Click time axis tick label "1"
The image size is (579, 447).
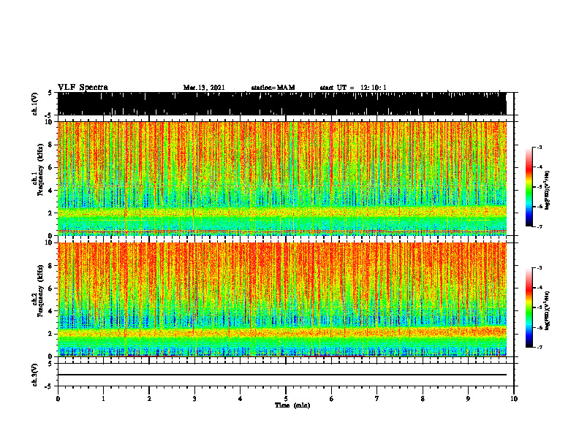(x=103, y=399)
